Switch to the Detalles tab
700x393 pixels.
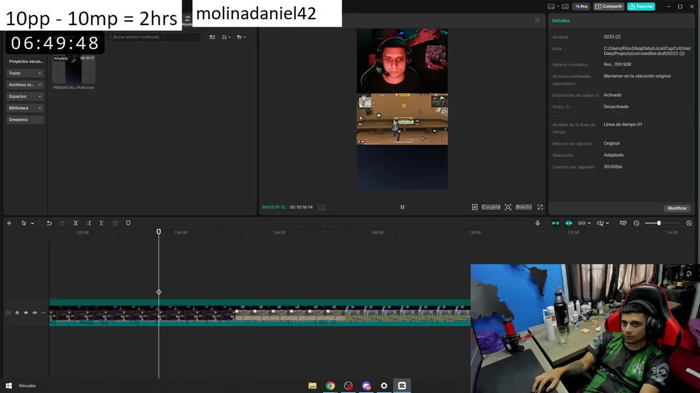click(561, 20)
